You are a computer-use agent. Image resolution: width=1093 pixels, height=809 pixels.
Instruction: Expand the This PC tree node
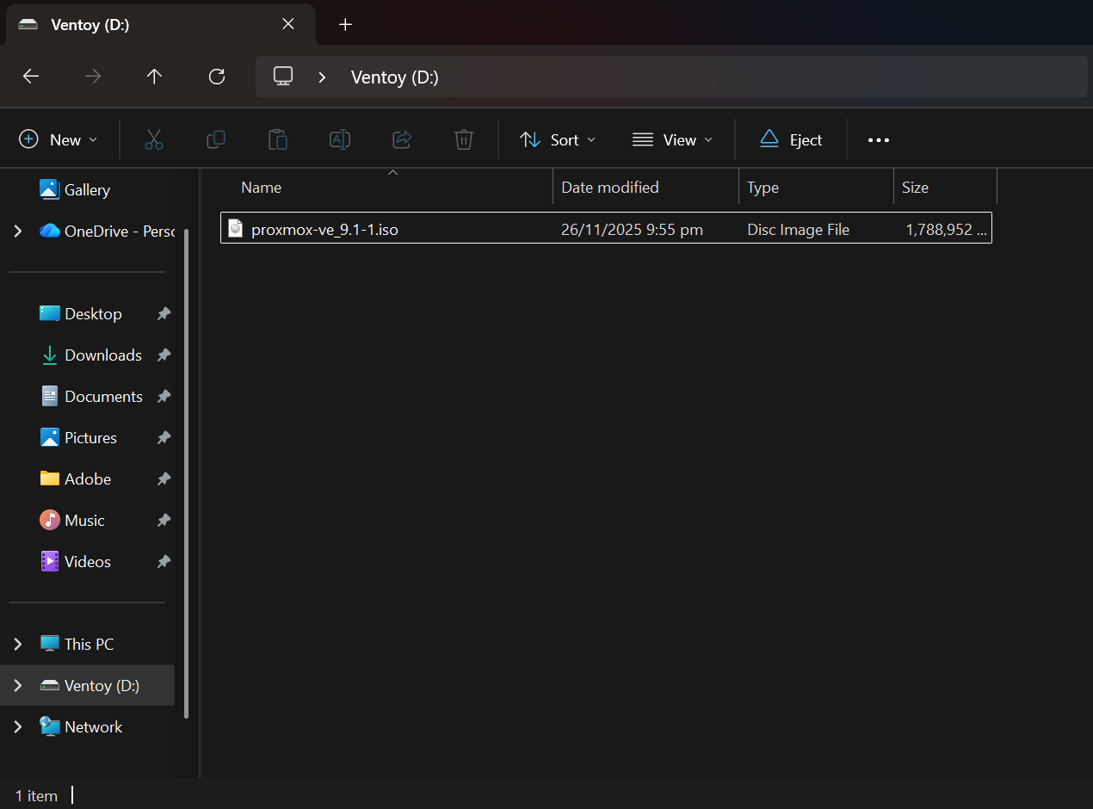[x=18, y=644]
